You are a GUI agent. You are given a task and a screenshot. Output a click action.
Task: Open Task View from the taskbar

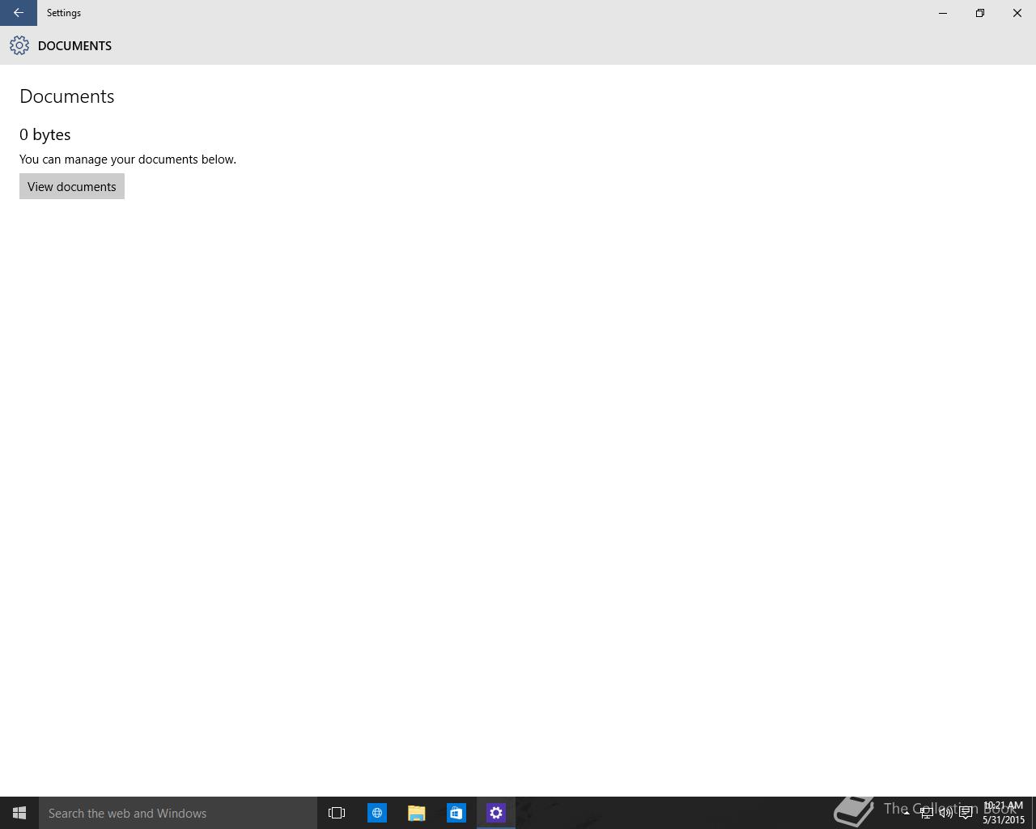coord(337,813)
